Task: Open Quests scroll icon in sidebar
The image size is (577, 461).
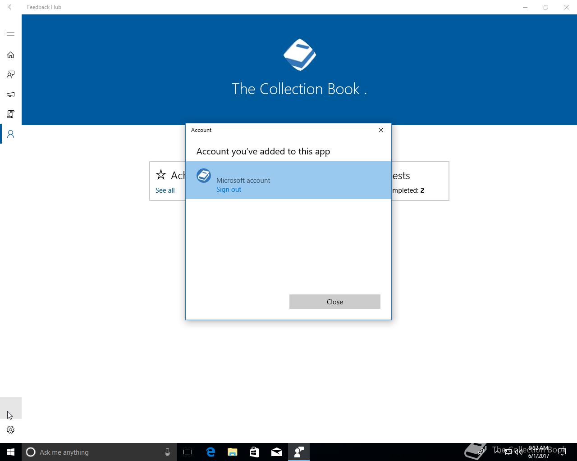Action: click(x=11, y=114)
